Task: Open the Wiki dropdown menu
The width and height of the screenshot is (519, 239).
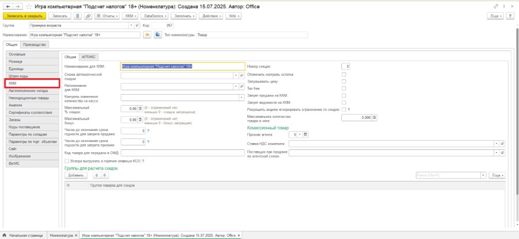Action: click(234, 16)
